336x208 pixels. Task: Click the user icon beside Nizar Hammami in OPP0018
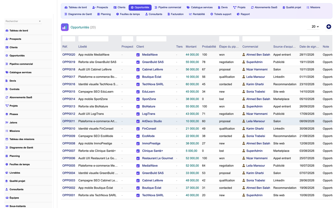(244, 69)
